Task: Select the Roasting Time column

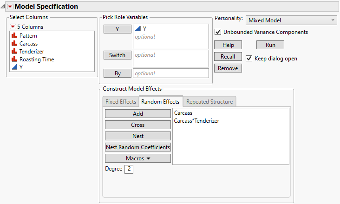Action: [37, 59]
